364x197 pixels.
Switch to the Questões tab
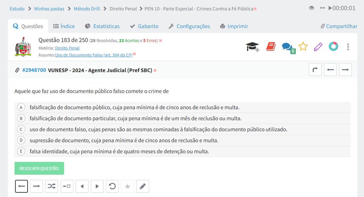click(x=28, y=26)
